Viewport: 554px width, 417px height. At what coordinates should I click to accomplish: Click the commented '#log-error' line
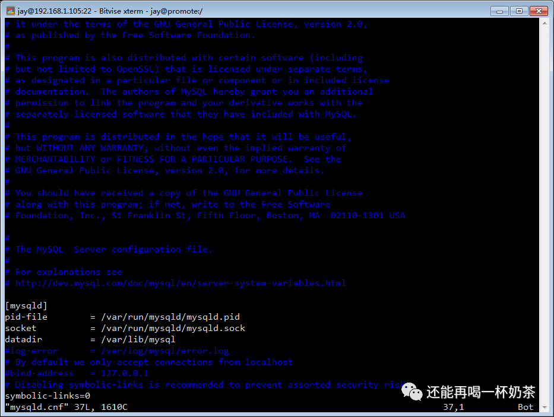(x=117, y=351)
